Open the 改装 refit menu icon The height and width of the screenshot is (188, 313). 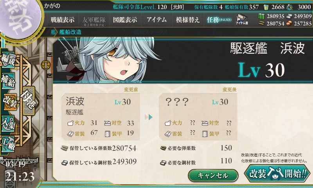9,102
